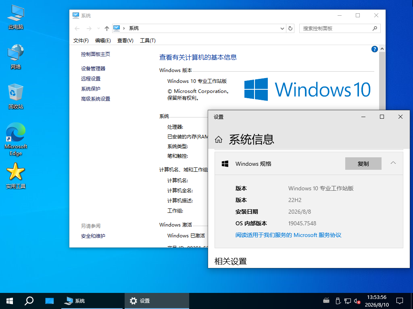The height and width of the screenshot is (309, 413).
Task: Open 高级系统设置 link
Action: 95,99
